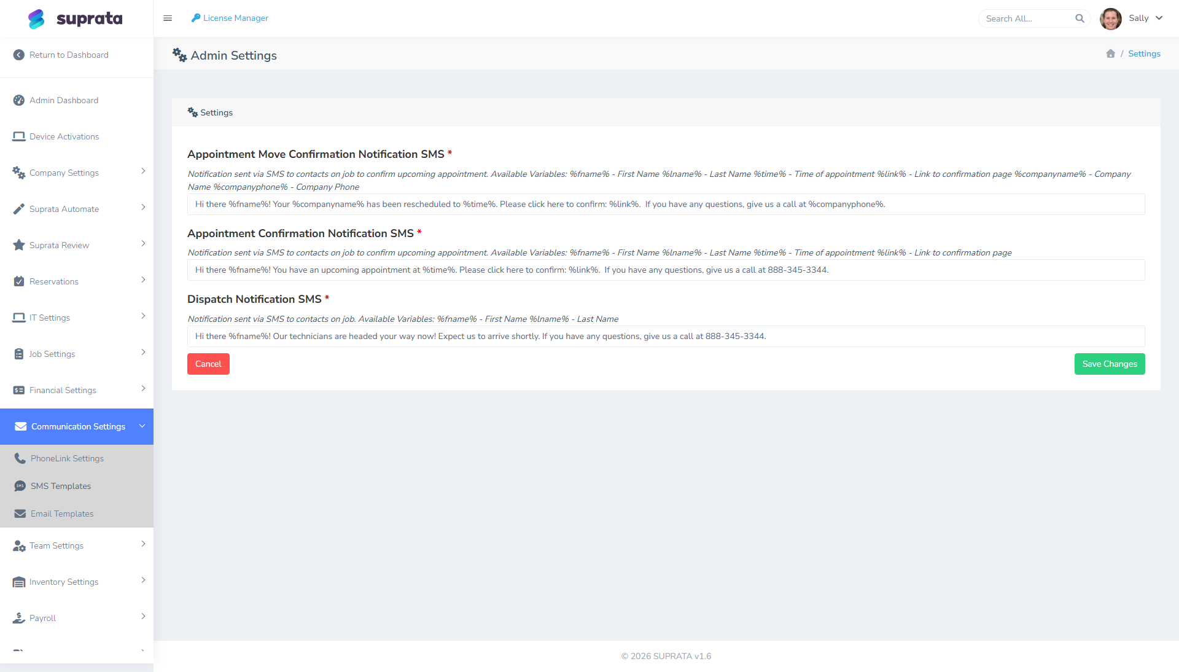Click the Device Activations laptop icon

pos(19,136)
